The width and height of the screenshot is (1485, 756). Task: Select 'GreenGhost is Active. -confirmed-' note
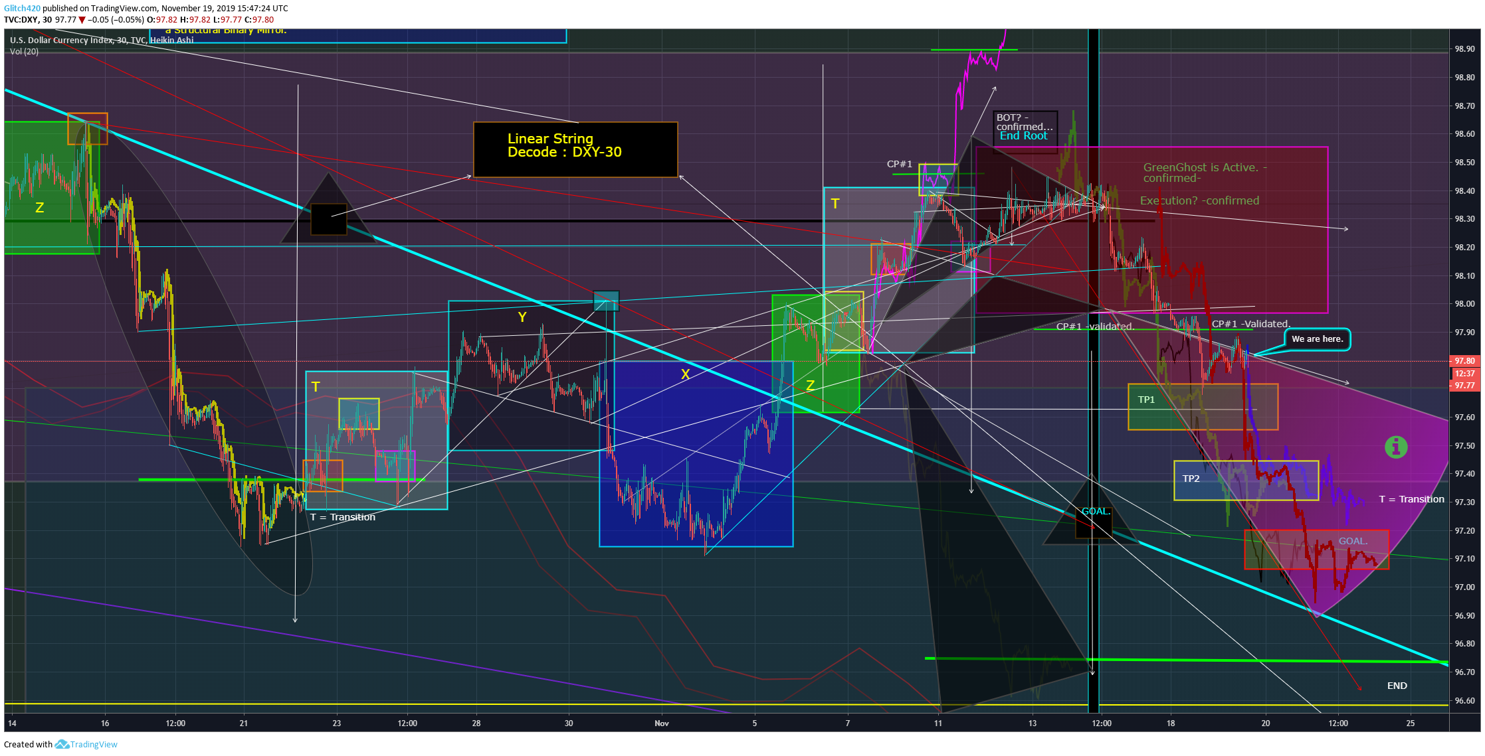pos(1205,173)
